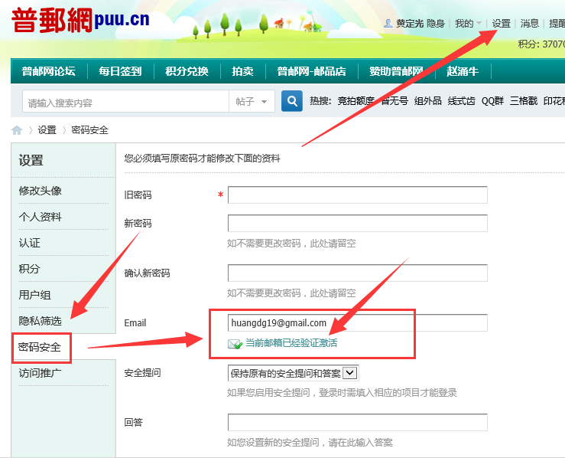Screen dimensions: 565x458
Task: Click the Email input field
Action: tap(358, 322)
